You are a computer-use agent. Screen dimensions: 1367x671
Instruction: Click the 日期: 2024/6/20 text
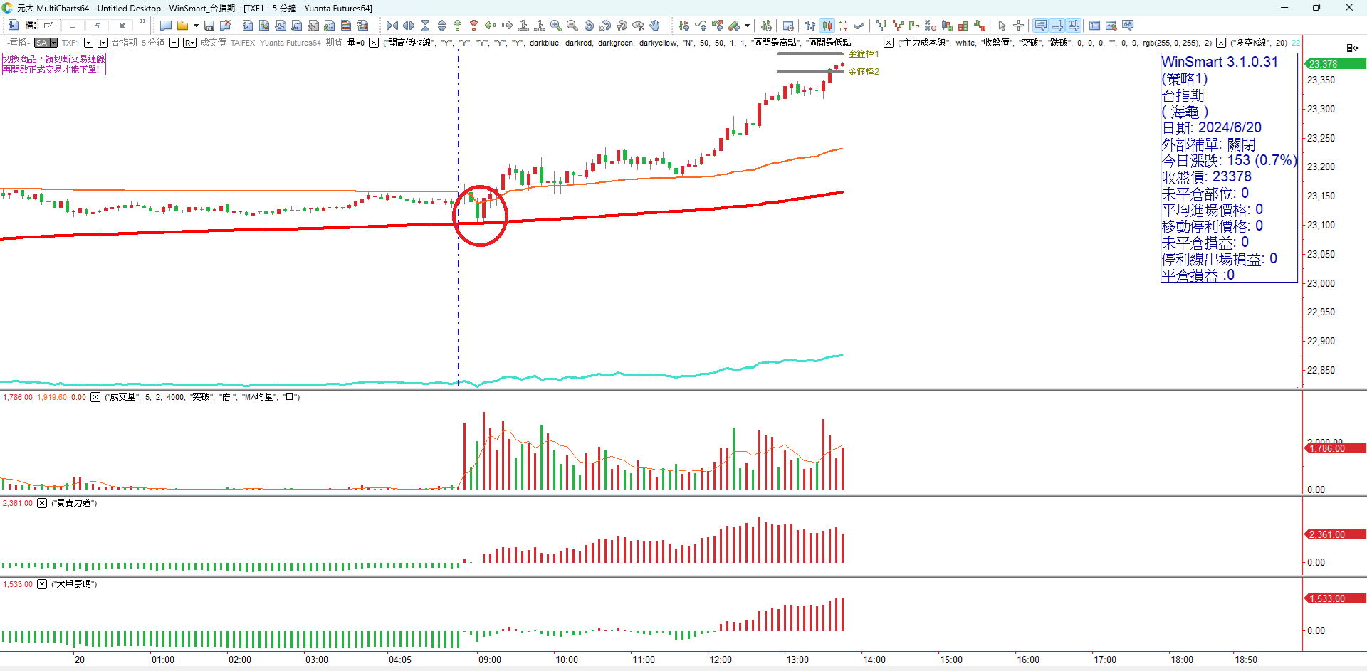point(1211,127)
